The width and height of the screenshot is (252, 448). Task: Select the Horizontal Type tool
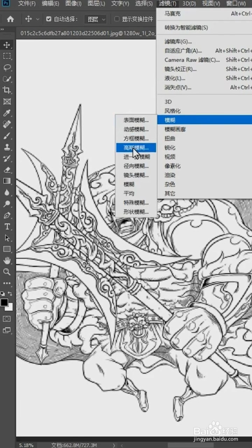coord(7,226)
